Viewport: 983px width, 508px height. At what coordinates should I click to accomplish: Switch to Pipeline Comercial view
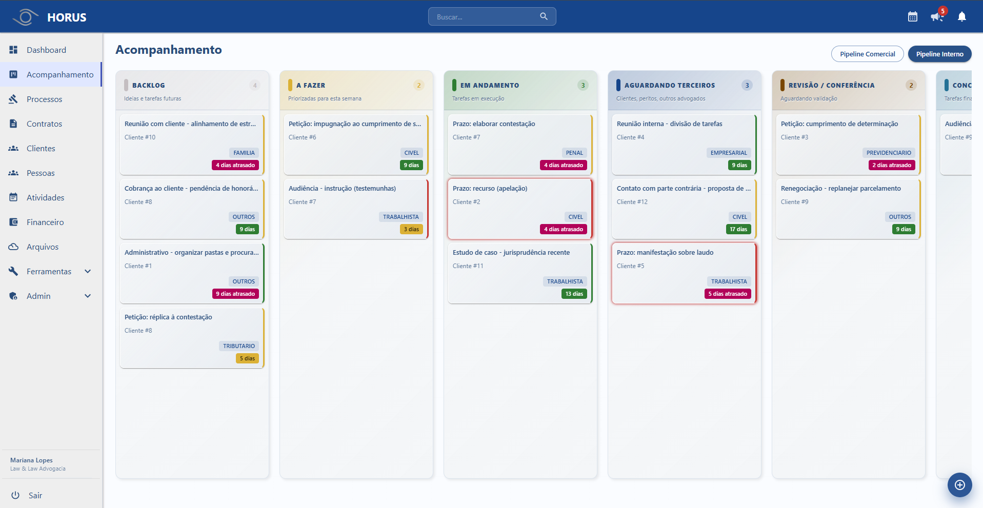tap(867, 54)
